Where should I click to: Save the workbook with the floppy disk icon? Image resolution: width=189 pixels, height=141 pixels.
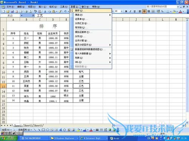[x=12, y=11]
